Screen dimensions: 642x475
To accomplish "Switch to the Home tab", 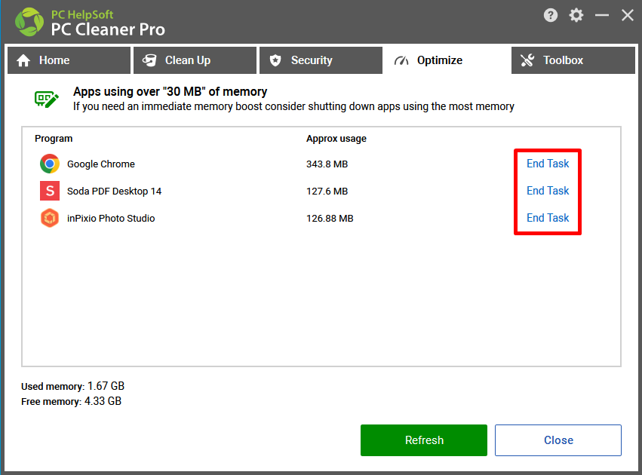I will (69, 60).
